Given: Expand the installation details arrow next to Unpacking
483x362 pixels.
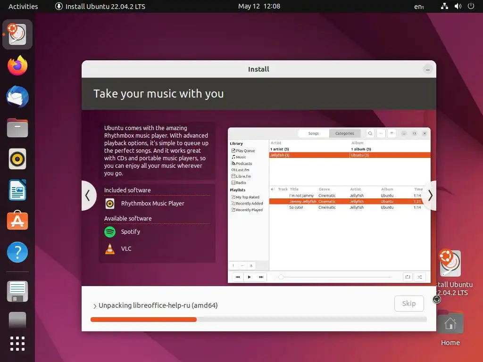Looking at the screenshot, I should [95, 306].
